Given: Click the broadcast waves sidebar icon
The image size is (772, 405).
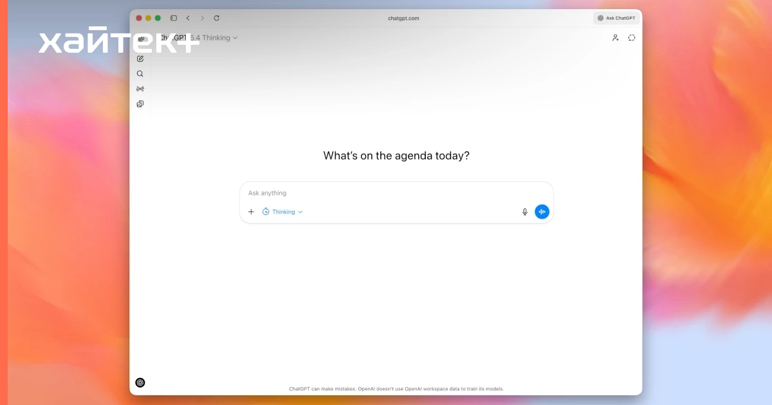Looking at the screenshot, I should click(x=140, y=89).
